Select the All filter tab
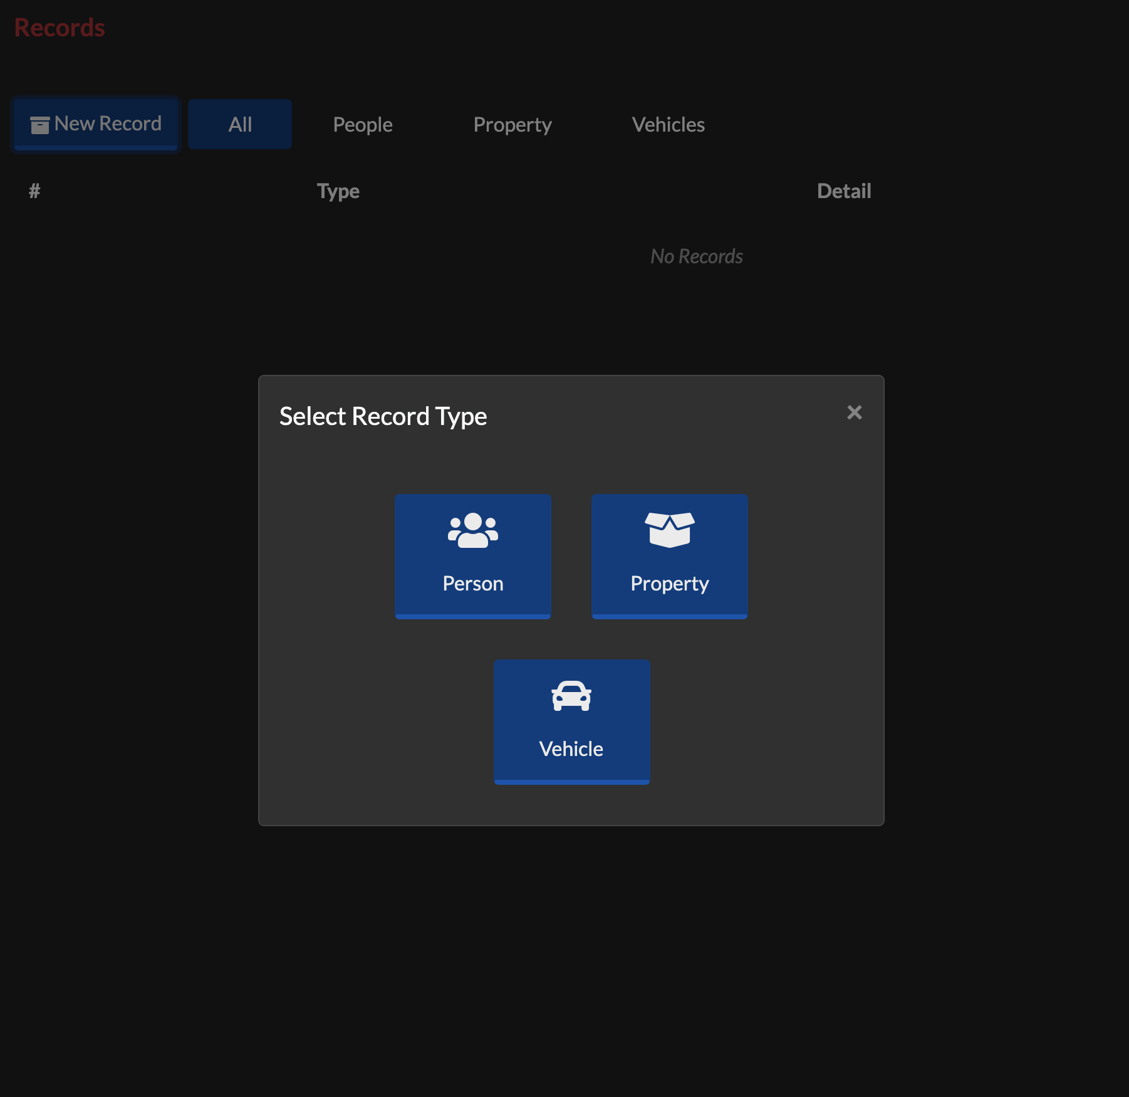Screen dimensions: 1129x1097 [239, 123]
